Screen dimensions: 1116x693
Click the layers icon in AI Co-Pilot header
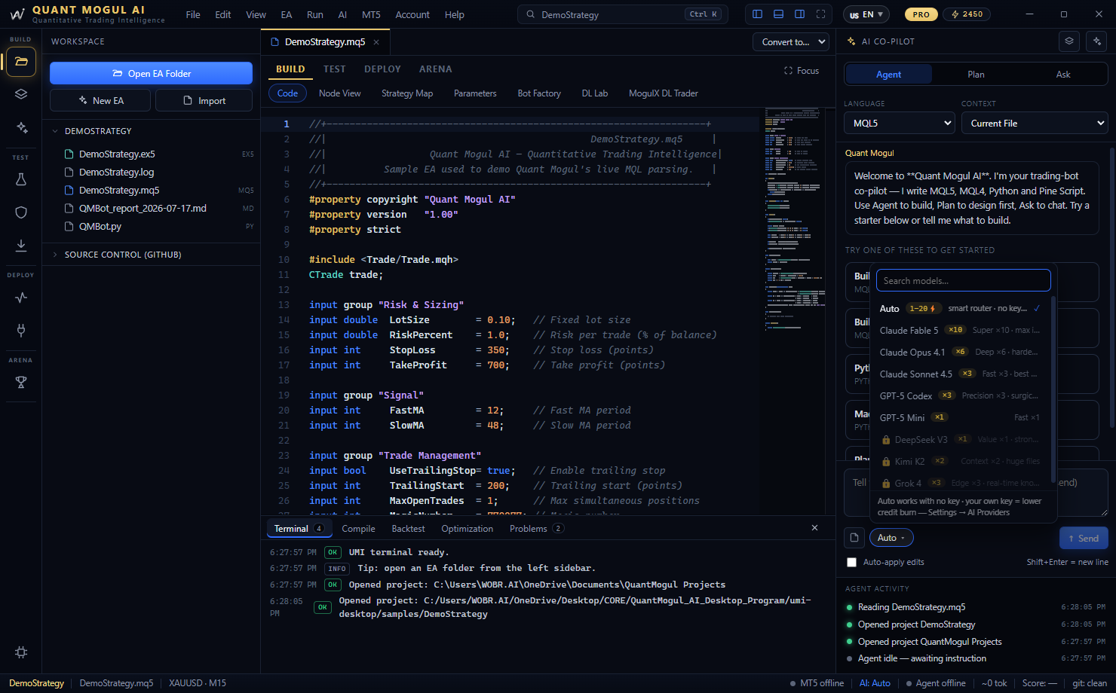[x=1069, y=41]
